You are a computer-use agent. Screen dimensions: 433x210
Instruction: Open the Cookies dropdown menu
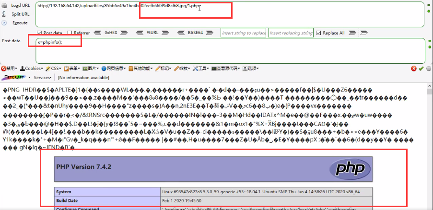coord(34,69)
